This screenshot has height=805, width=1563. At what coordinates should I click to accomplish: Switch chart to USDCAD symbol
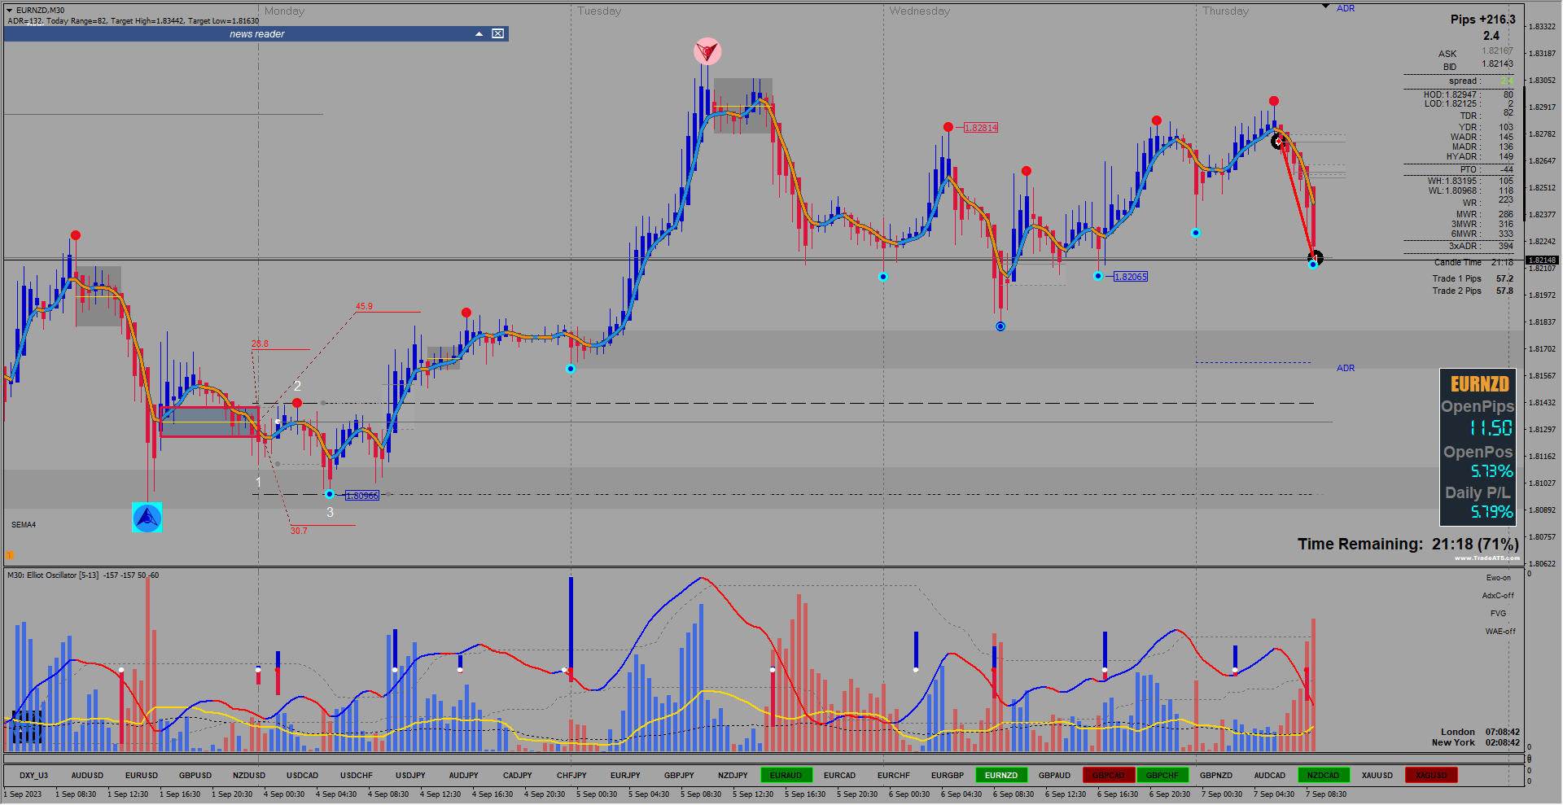302,776
